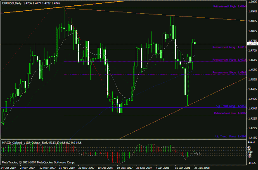Click the 25 Jan 2008 date label
Viewport: 258px width, 170px height.
[202, 168]
